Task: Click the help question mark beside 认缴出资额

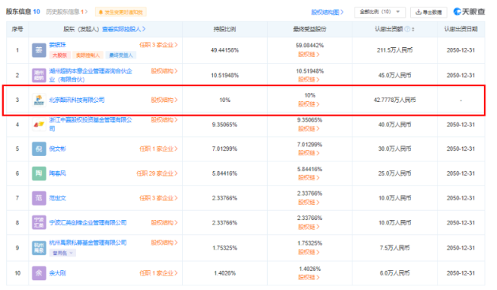Action: click(x=407, y=29)
